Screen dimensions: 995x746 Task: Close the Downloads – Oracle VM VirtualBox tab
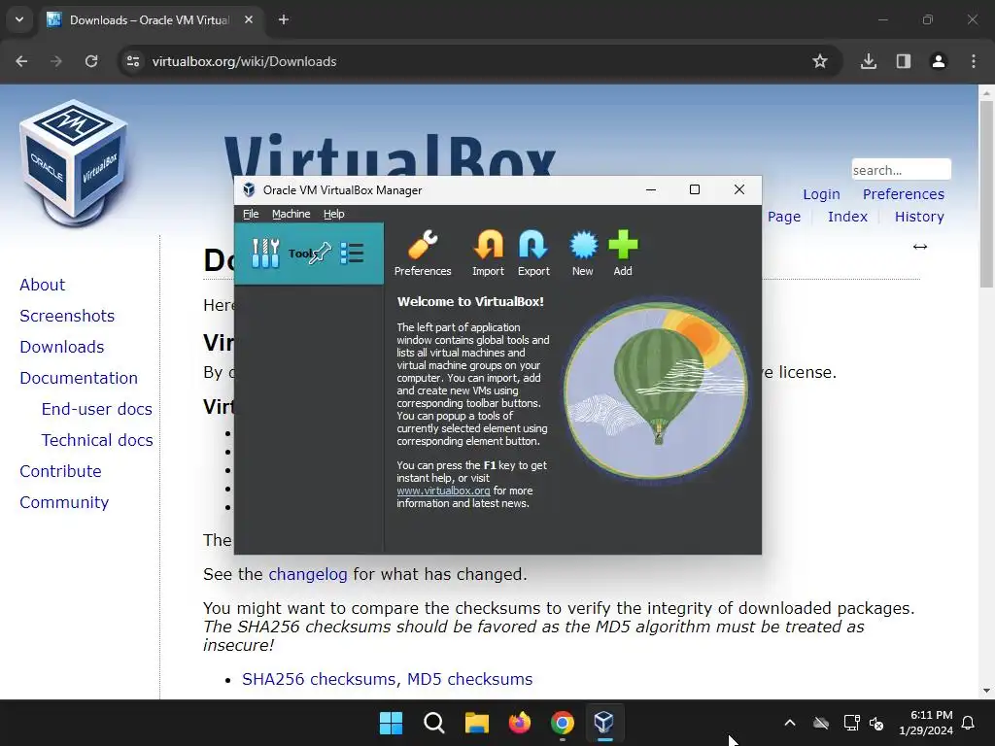point(249,19)
